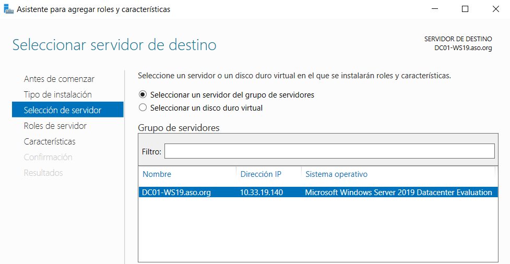This screenshot has width=510, height=264.
Task: Go to the 'Antes de comenzar' step
Action: point(59,79)
